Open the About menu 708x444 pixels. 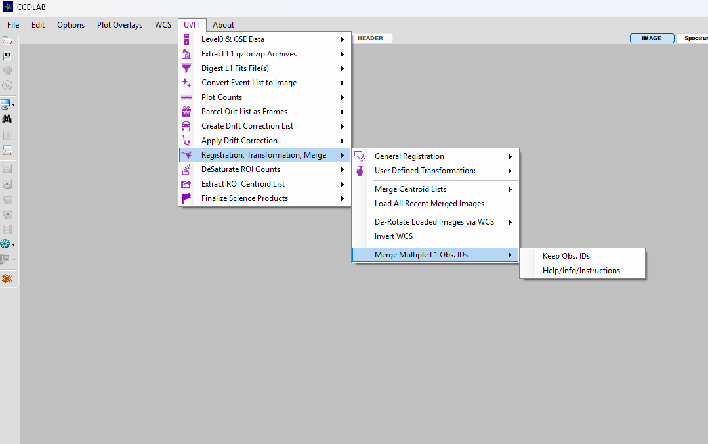click(x=224, y=25)
